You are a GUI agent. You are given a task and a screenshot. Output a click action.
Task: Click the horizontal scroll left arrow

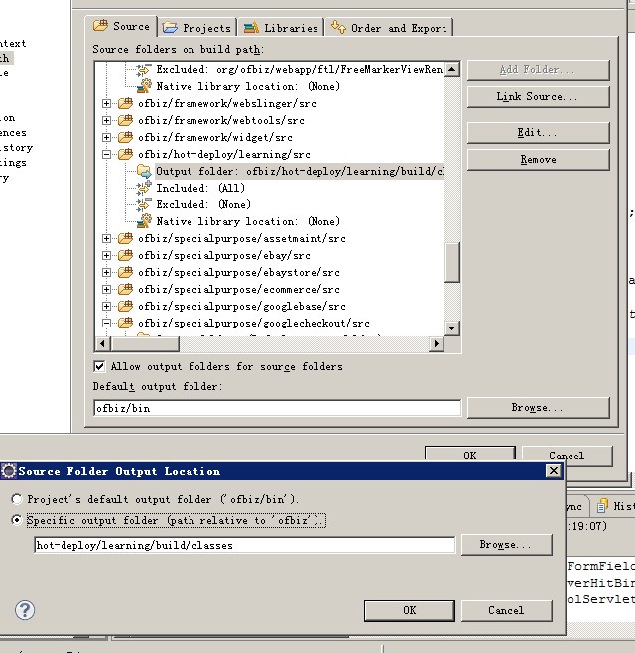point(102,344)
